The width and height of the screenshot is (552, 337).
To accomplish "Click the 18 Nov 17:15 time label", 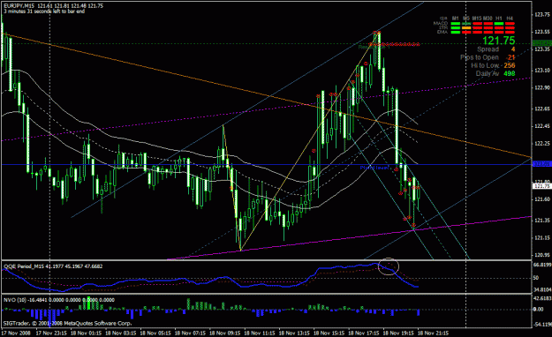I will click(x=364, y=333).
